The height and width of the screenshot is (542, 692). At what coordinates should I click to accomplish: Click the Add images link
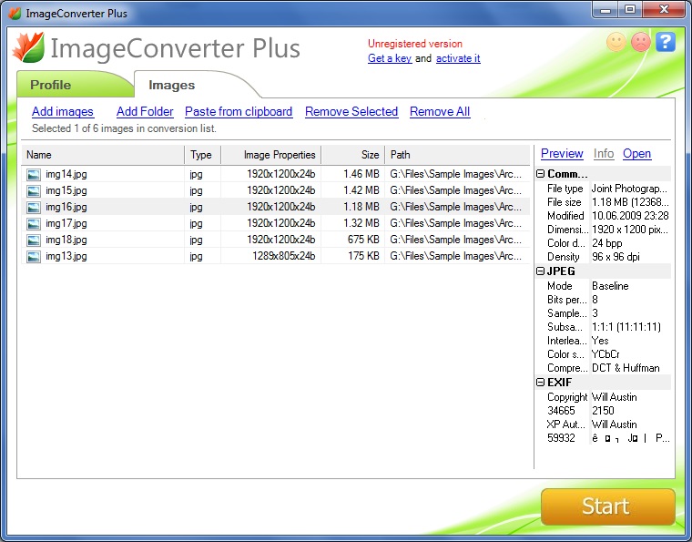[x=63, y=112]
